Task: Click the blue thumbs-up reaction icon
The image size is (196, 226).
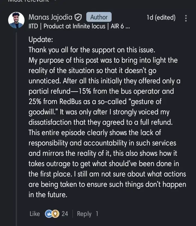Action: point(49,214)
